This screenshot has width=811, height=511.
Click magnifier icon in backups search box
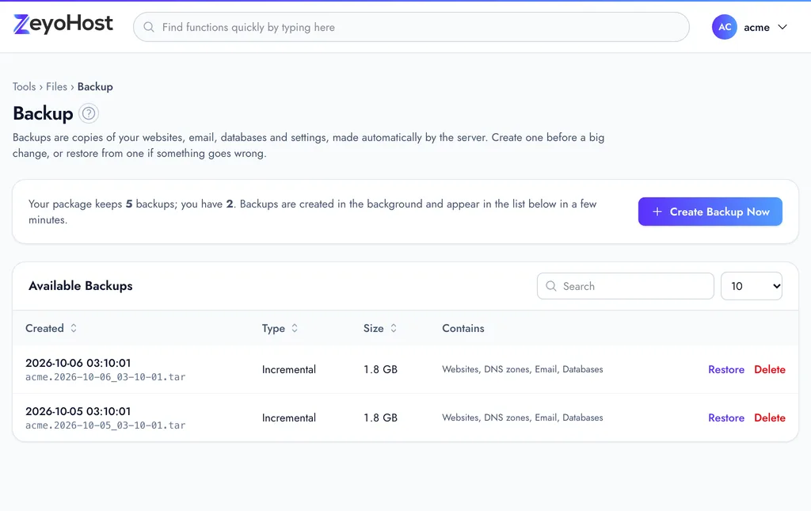click(x=551, y=286)
